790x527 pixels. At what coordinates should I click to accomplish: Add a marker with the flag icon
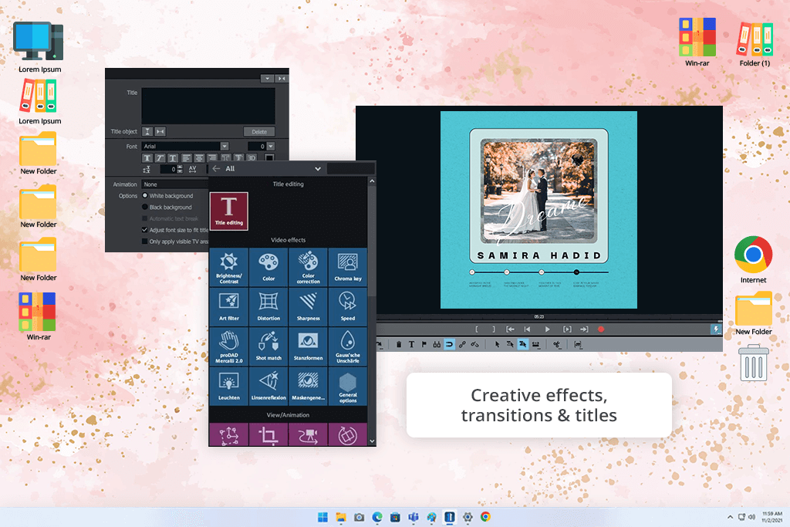tap(424, 345)
